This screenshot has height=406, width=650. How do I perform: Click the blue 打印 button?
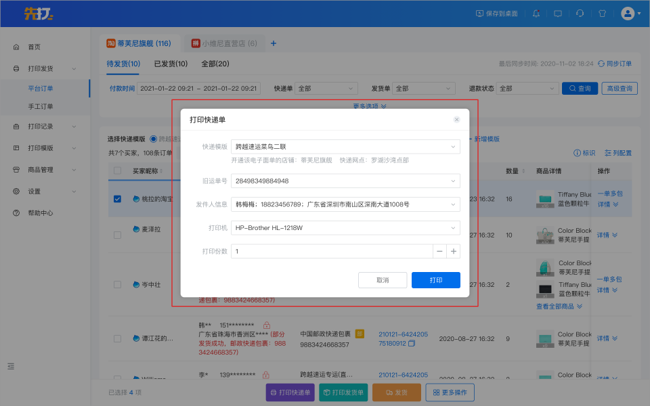coord(436,280)
